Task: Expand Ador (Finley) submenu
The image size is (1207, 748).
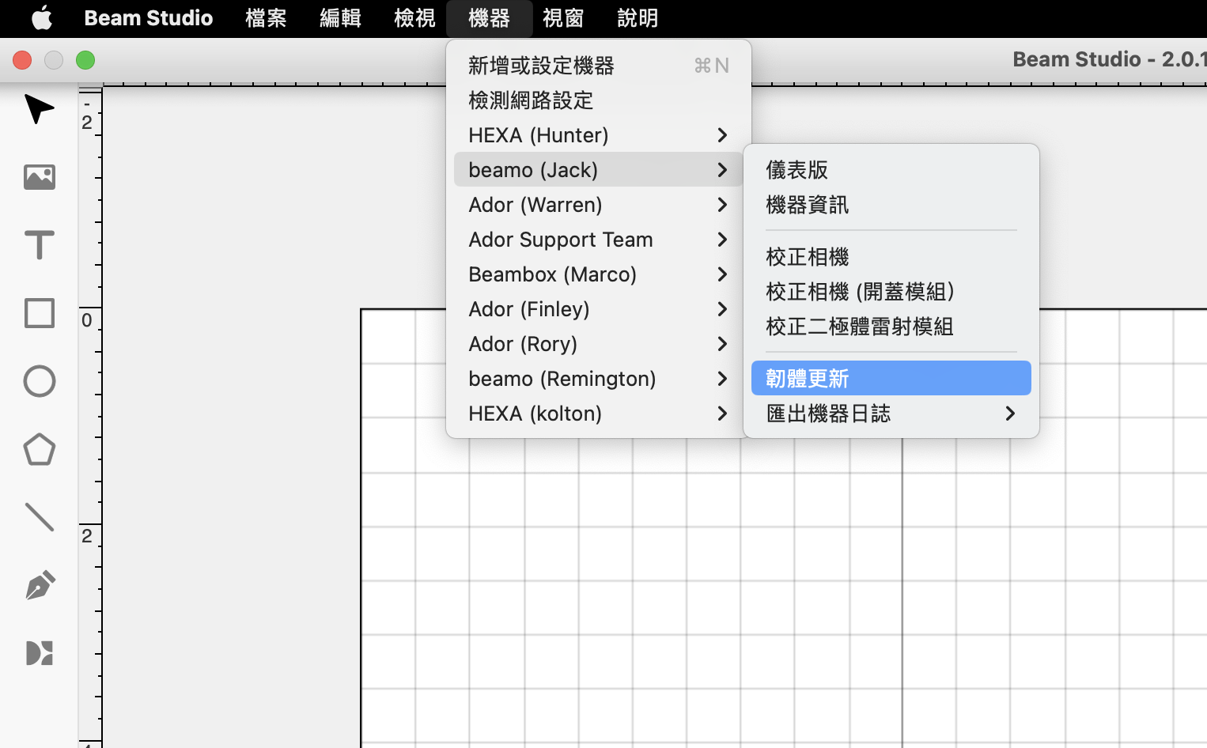Action: (x=598, y=309)
